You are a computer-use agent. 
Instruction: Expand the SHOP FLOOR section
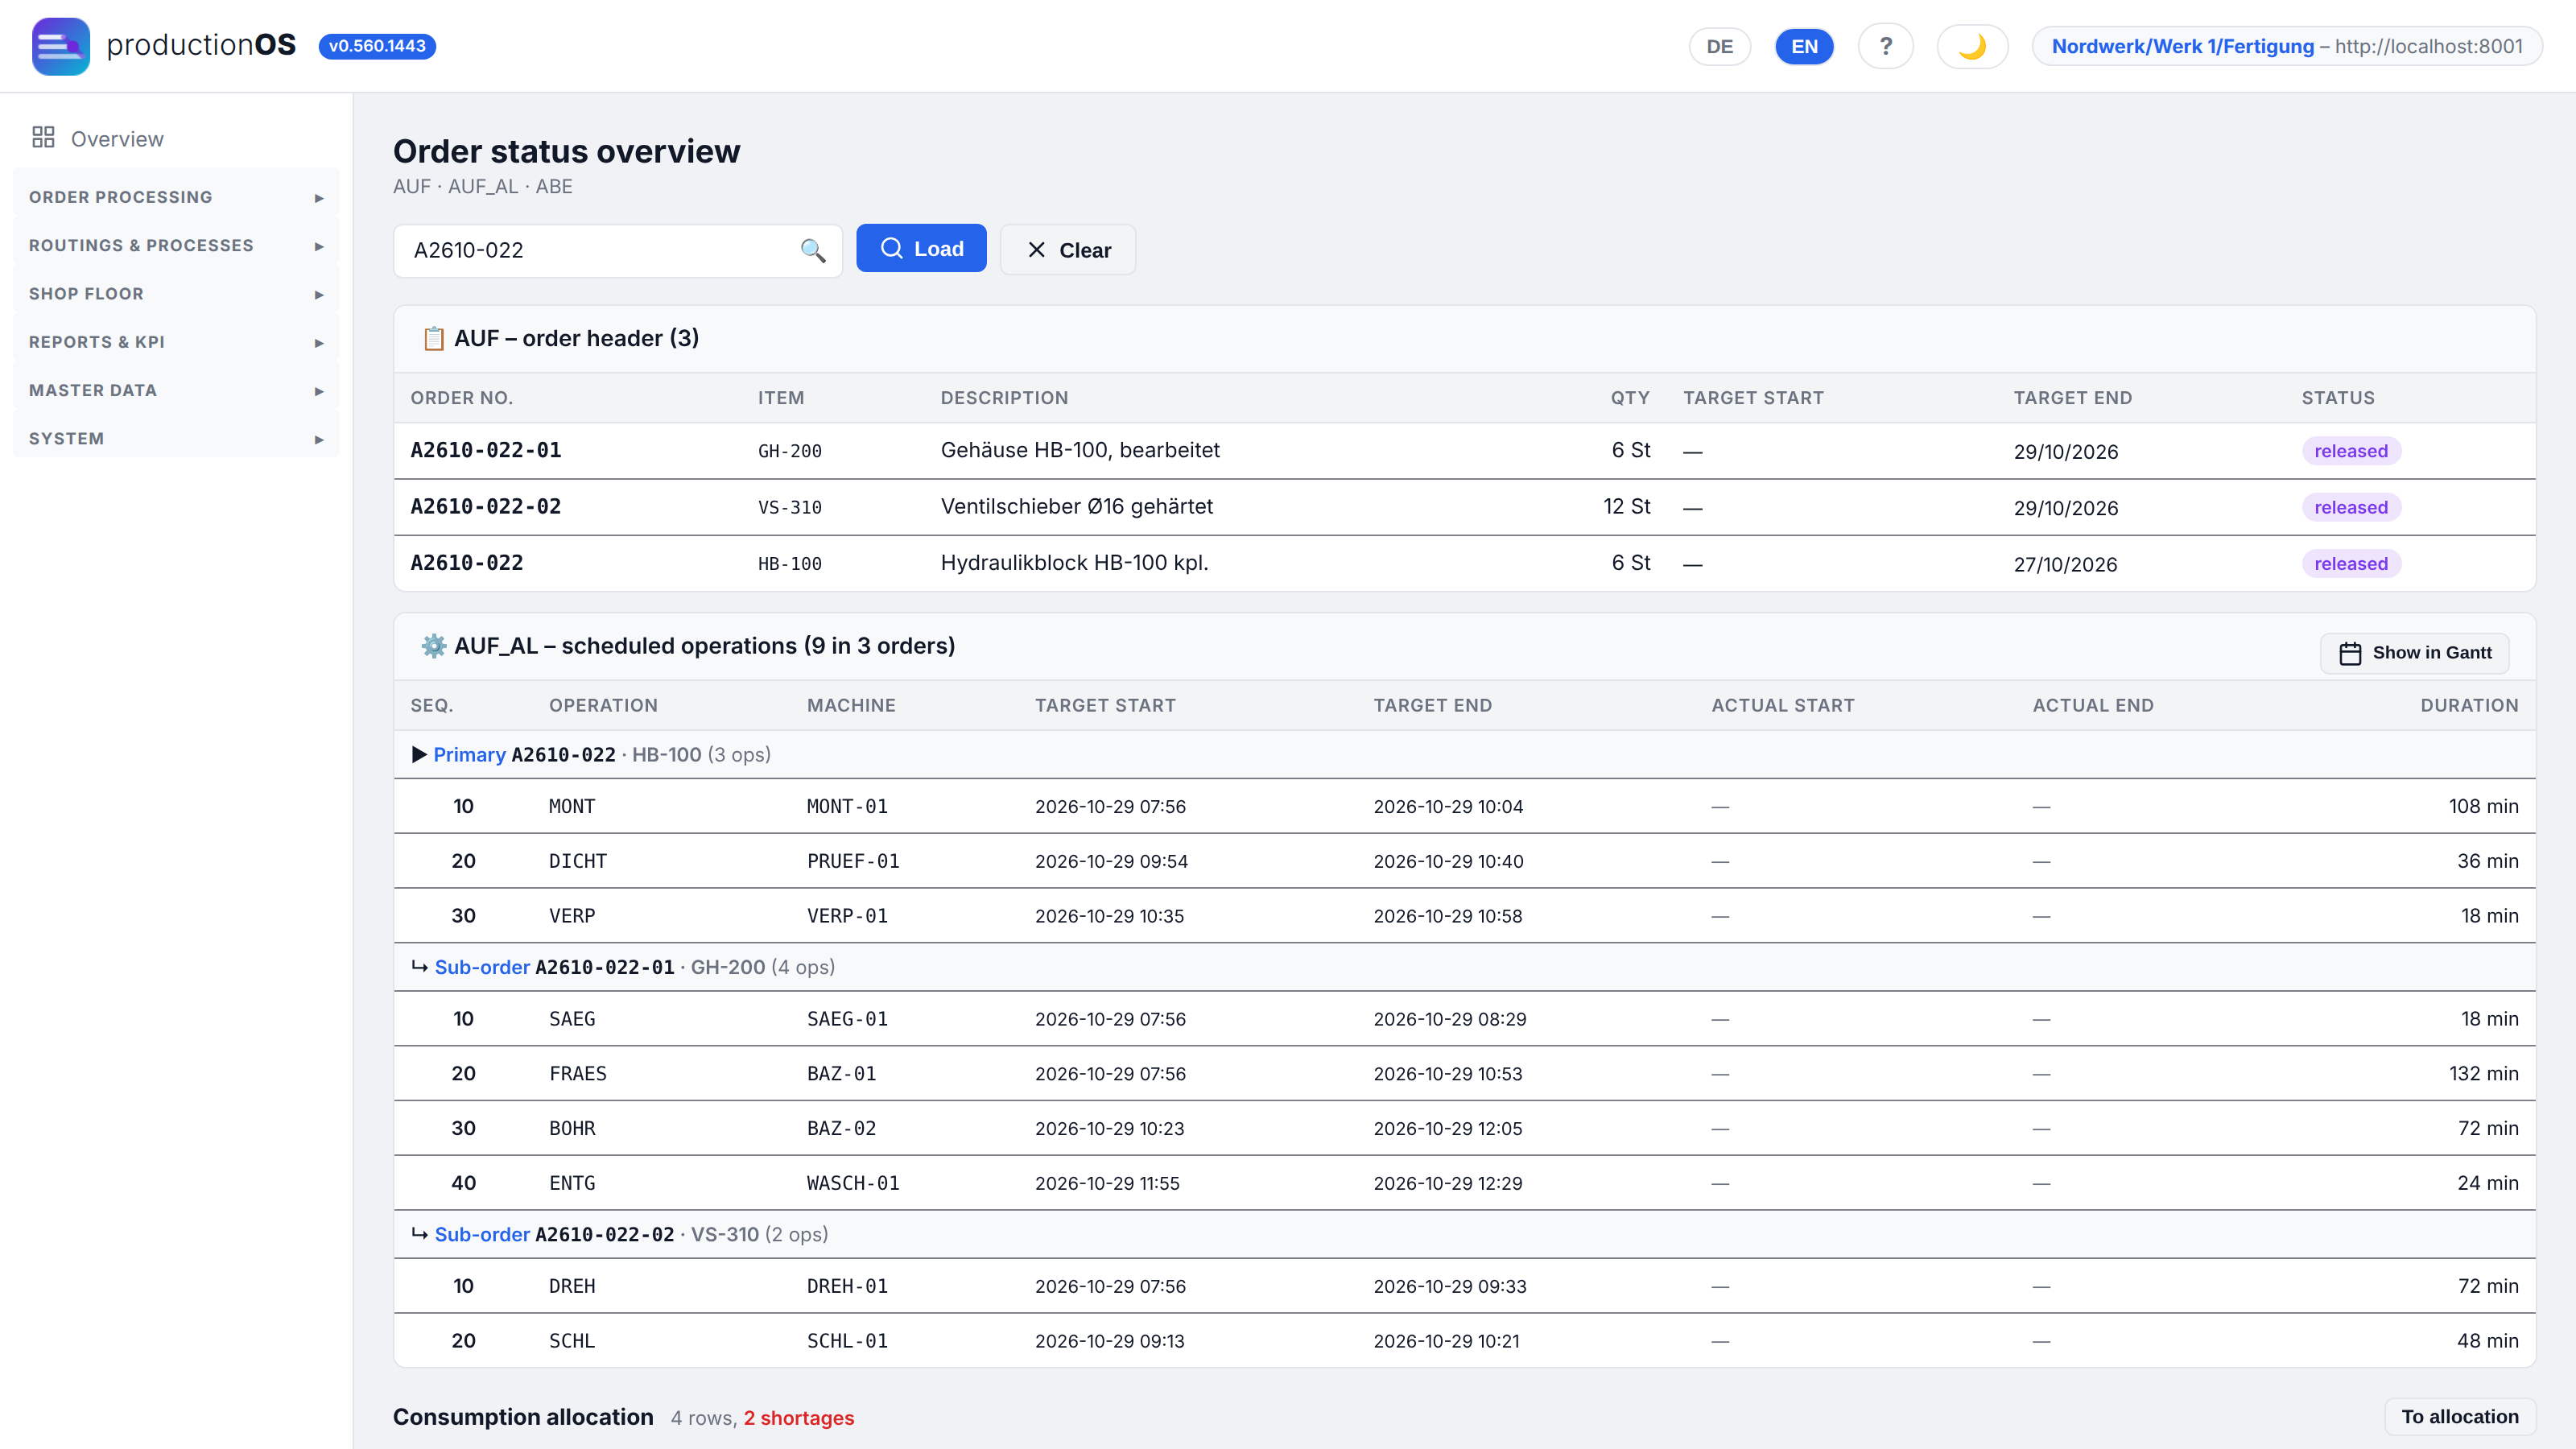click(176, 294)
